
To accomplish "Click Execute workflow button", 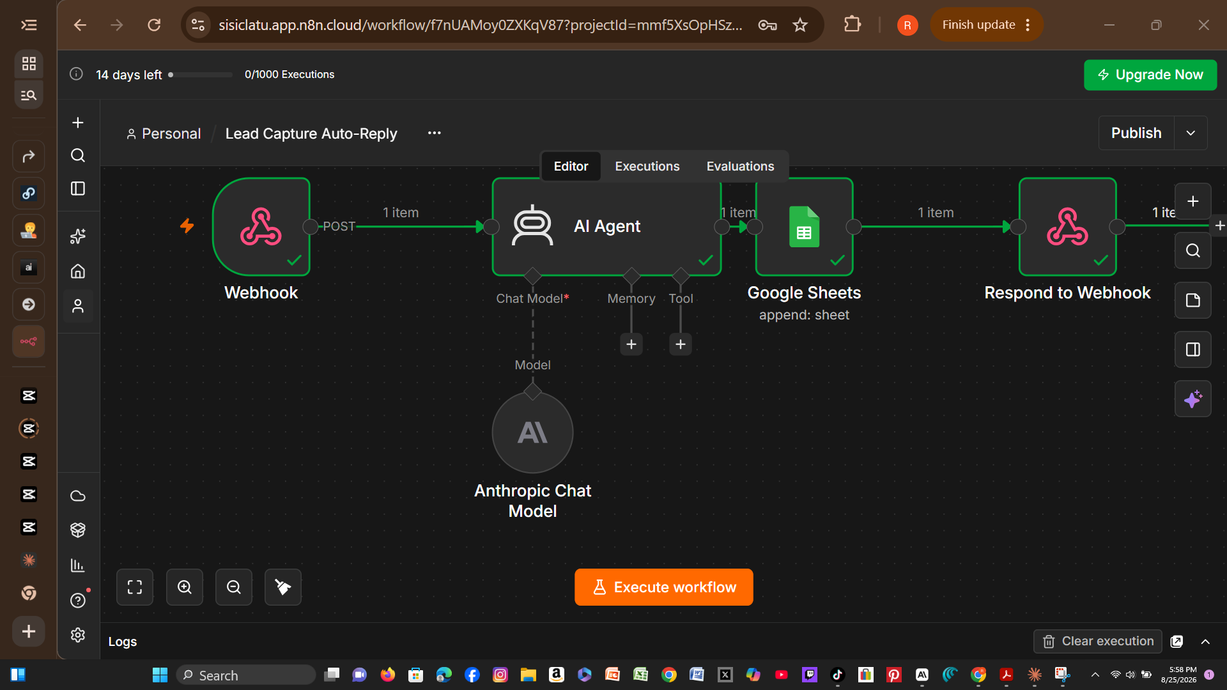I will point(663,587).
